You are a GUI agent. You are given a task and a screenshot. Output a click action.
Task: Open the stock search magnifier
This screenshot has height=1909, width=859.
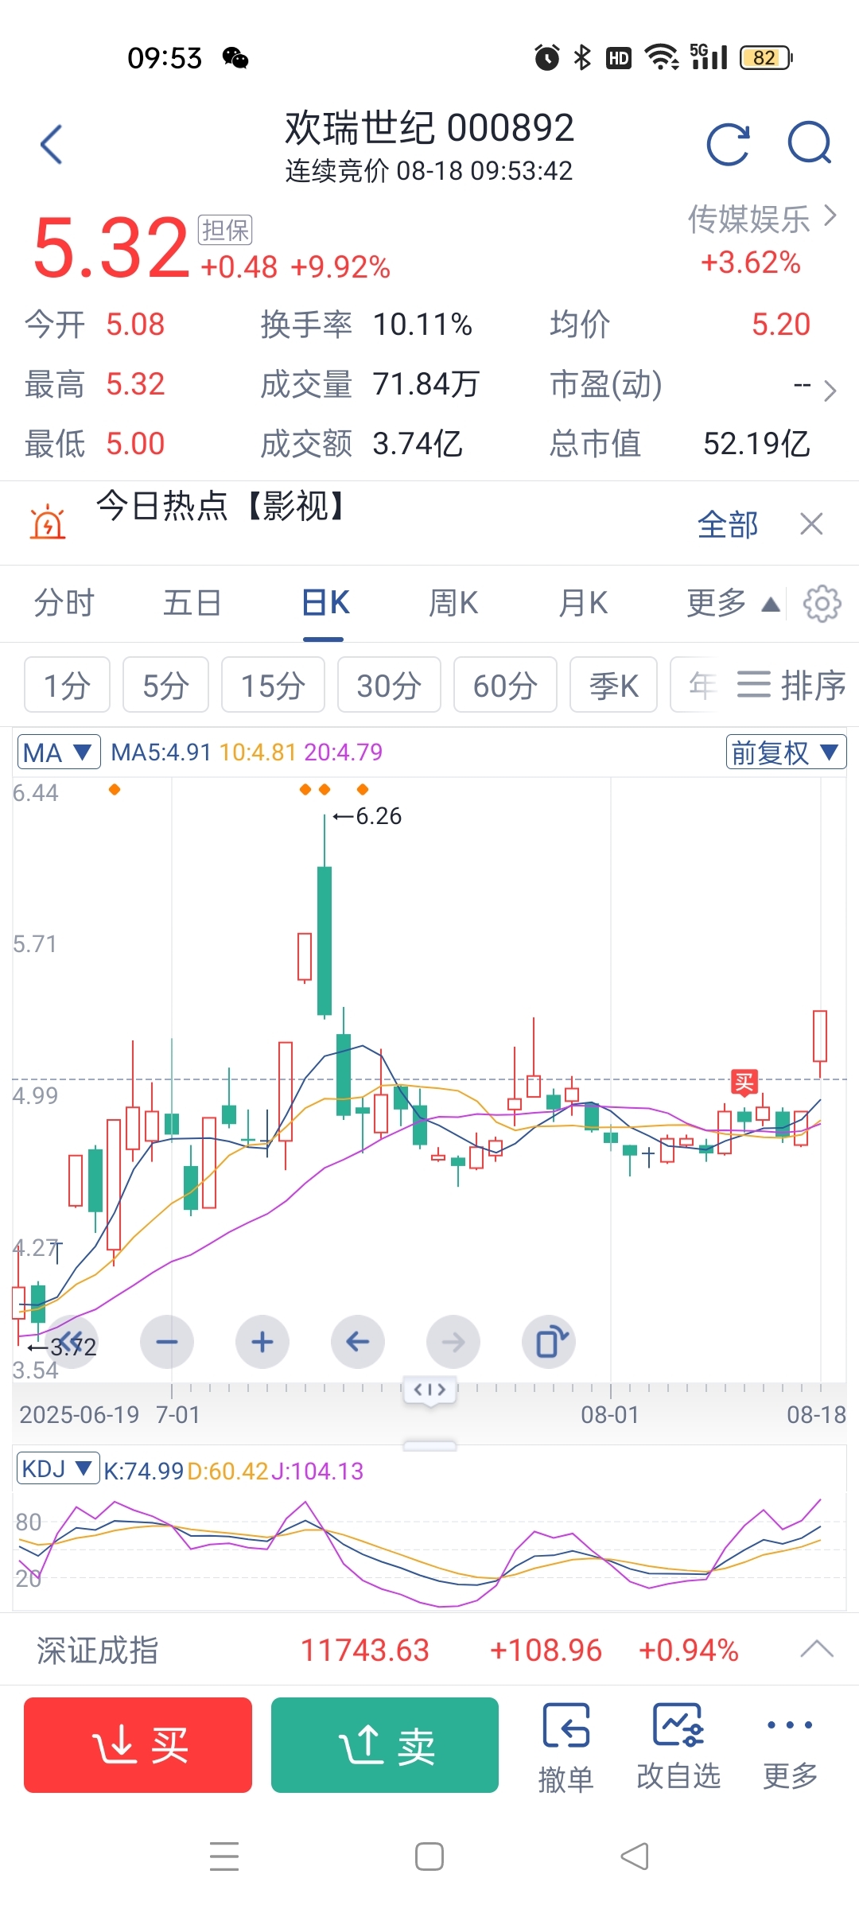pos(810,143)
